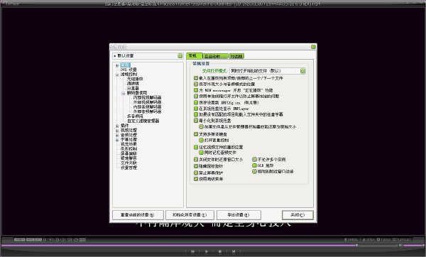The height and width of the screenshot is (257, 426).
Task: Select 分离器 in settings tree
Action: 133,88
